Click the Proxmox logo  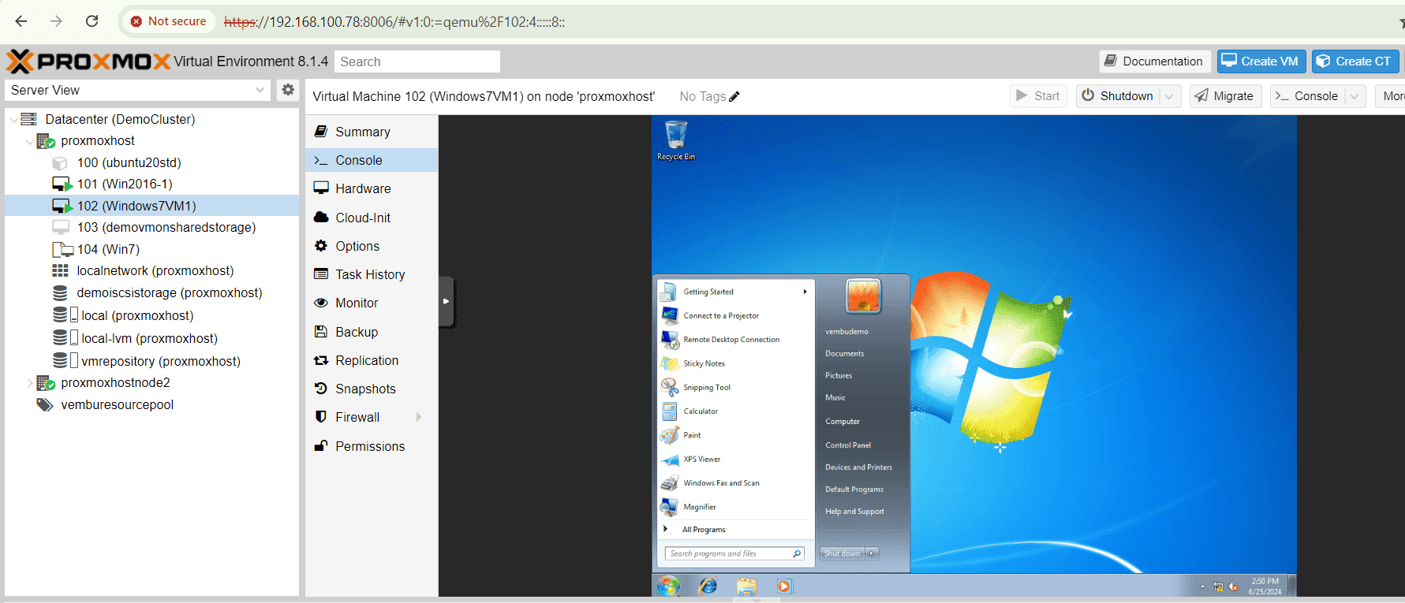pyautogui.click(x=88, y=61)
